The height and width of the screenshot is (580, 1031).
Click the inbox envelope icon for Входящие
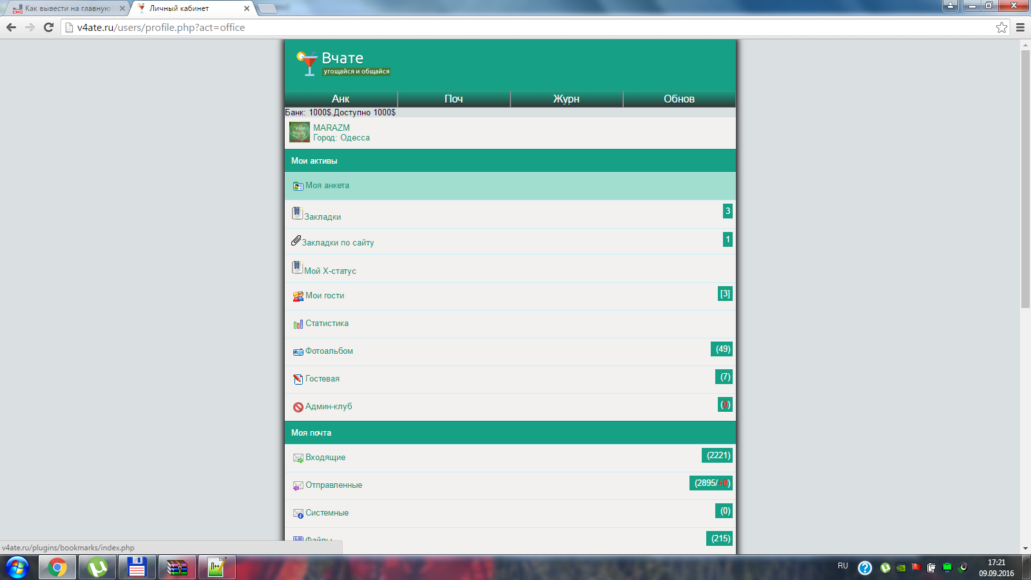(298, 458)
